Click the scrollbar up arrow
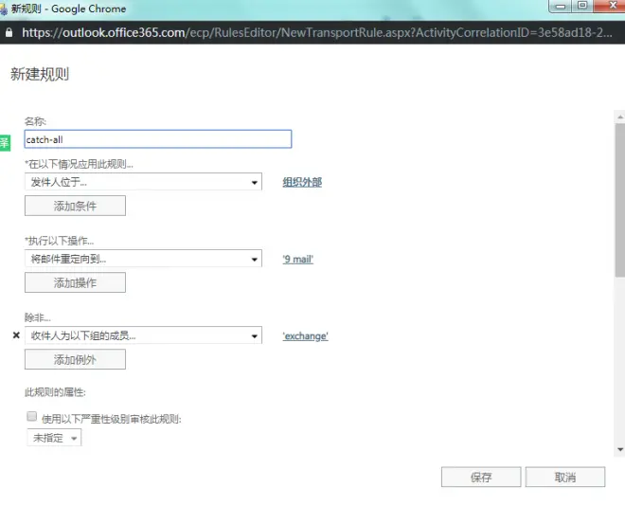This screenshot has width=625, height=506. (620, 117)
